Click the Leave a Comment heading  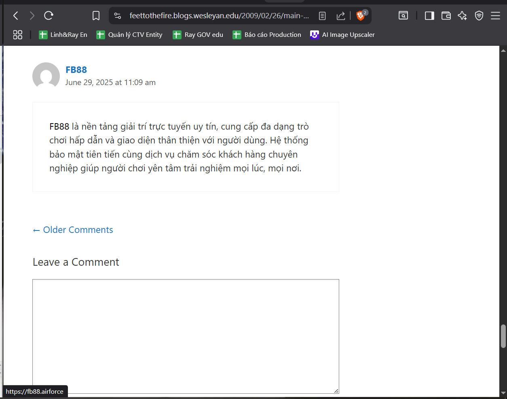click(76, 262)
